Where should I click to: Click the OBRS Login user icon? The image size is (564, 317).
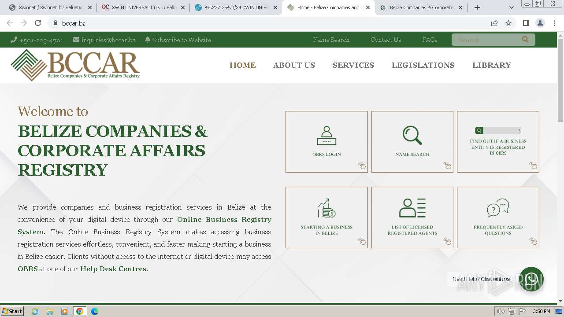point(327,136)
